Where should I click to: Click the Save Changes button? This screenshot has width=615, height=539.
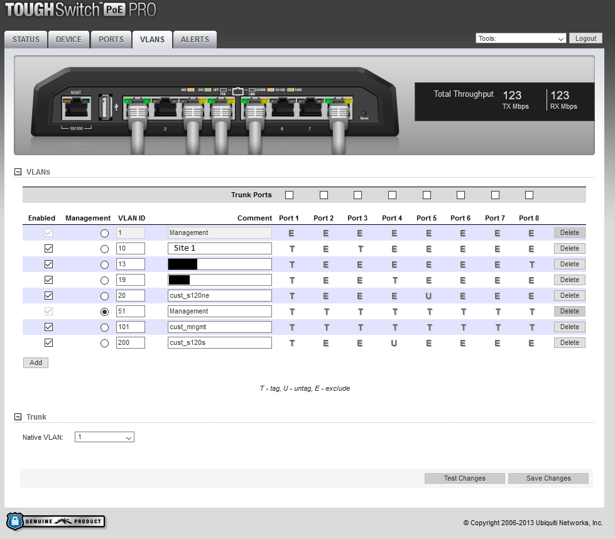point(548,479)
